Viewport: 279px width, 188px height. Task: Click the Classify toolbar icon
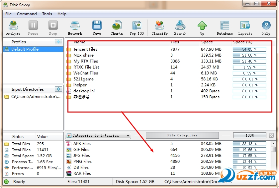pos(159,28)
